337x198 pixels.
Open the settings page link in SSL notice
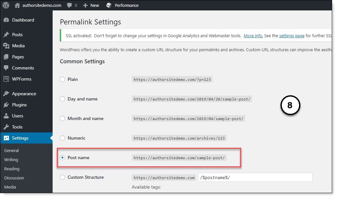(x=292, y=36)
